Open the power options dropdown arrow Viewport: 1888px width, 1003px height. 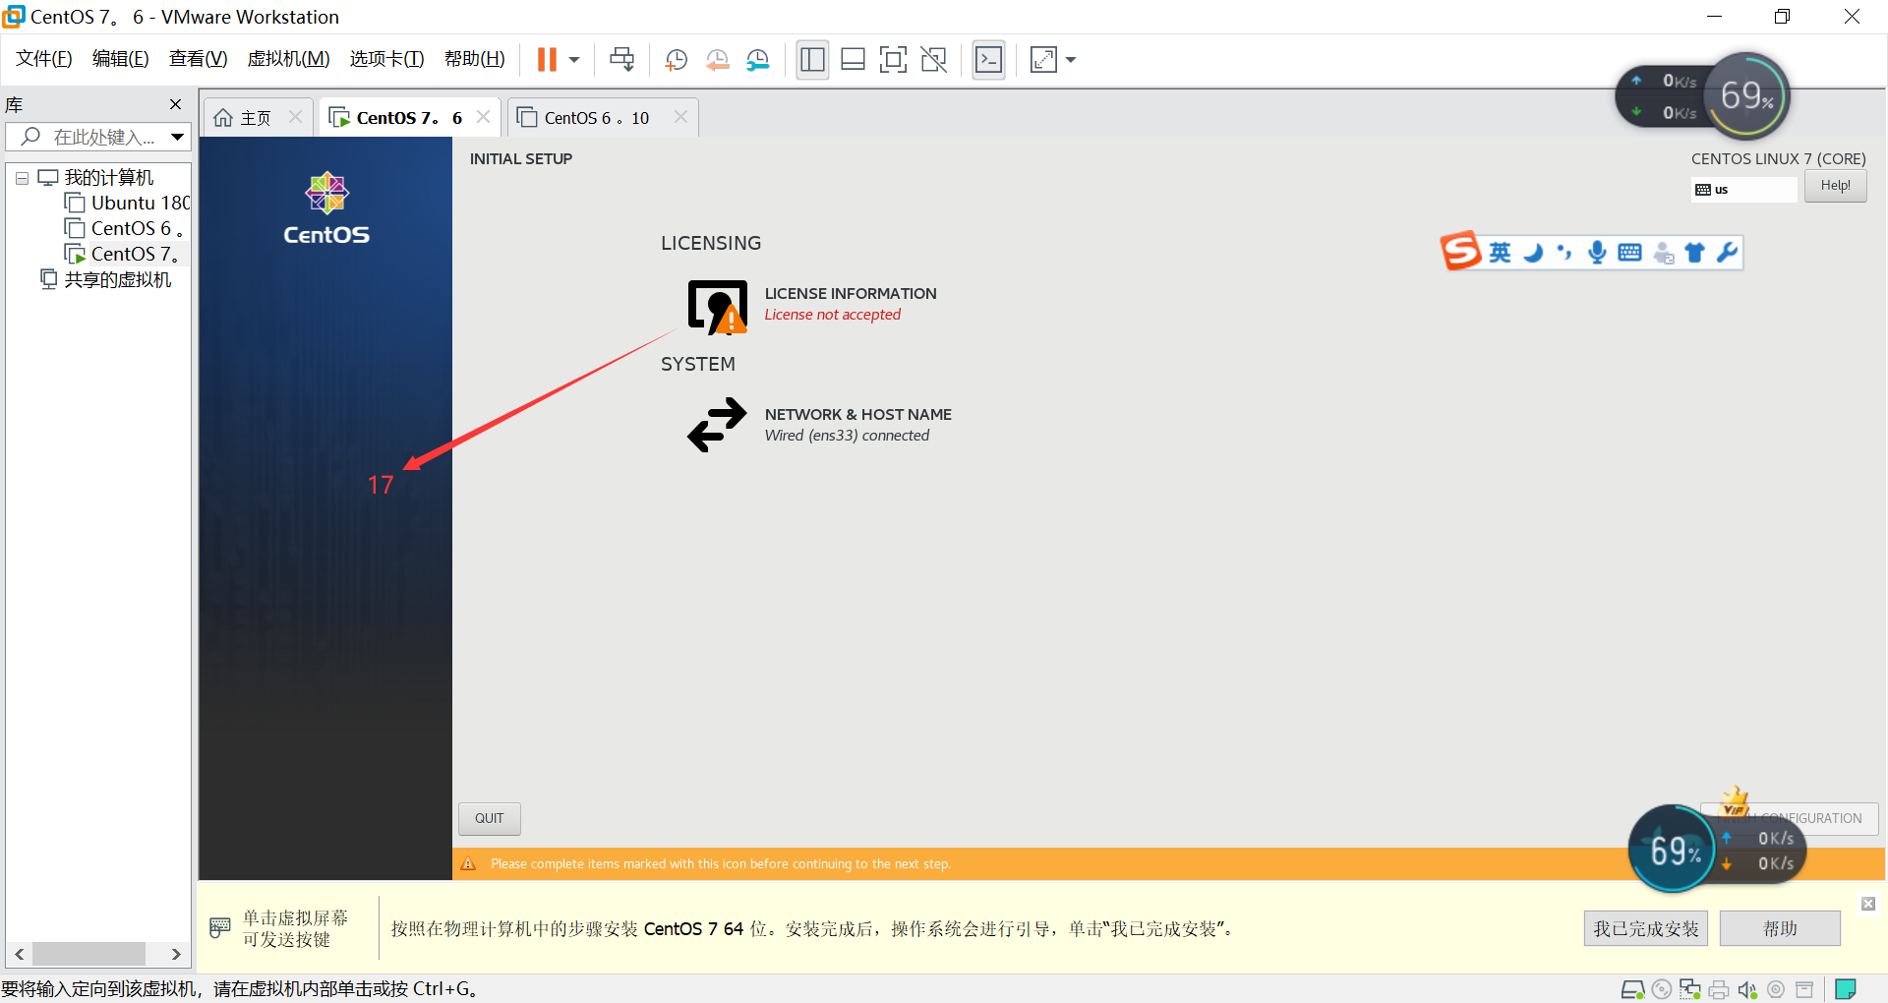(x=574, y=60)
